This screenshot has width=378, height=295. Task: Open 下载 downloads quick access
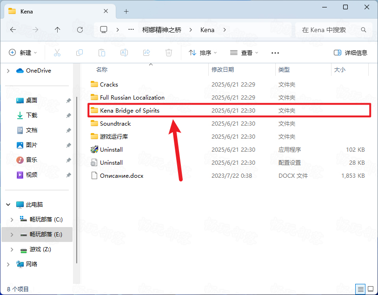pos(27,115)
